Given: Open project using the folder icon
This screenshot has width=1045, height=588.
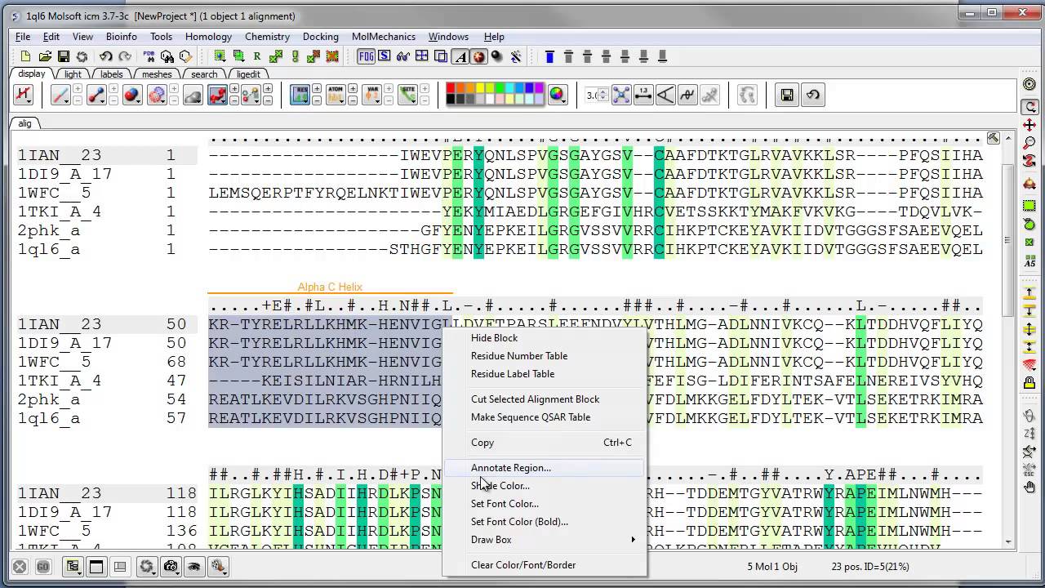Looking at the screenshot, I should 45,56.
